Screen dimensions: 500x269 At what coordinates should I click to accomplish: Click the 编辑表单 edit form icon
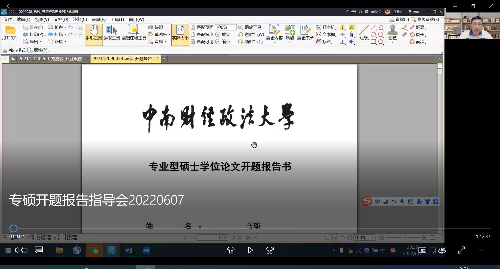305,32
